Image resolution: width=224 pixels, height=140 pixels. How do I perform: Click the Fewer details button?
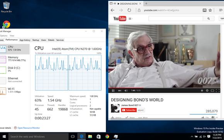[5, 128]
